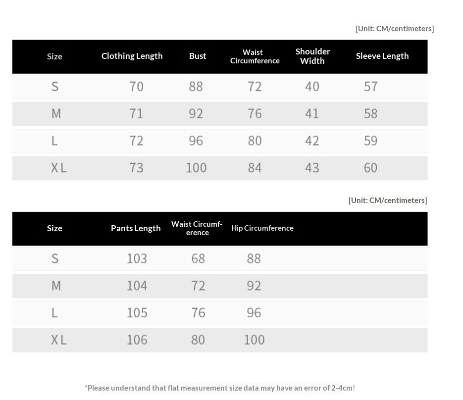Click the flat measurement error disclaimer text
Screen dimensions: 463x400
[220, 388]
